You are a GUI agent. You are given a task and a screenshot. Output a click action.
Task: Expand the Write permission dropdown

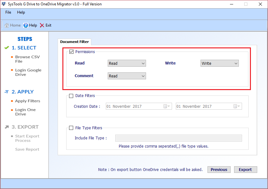click(x=220, y=63)
